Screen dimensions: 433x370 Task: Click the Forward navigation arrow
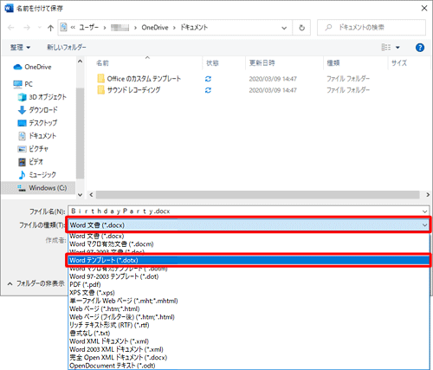27,28
